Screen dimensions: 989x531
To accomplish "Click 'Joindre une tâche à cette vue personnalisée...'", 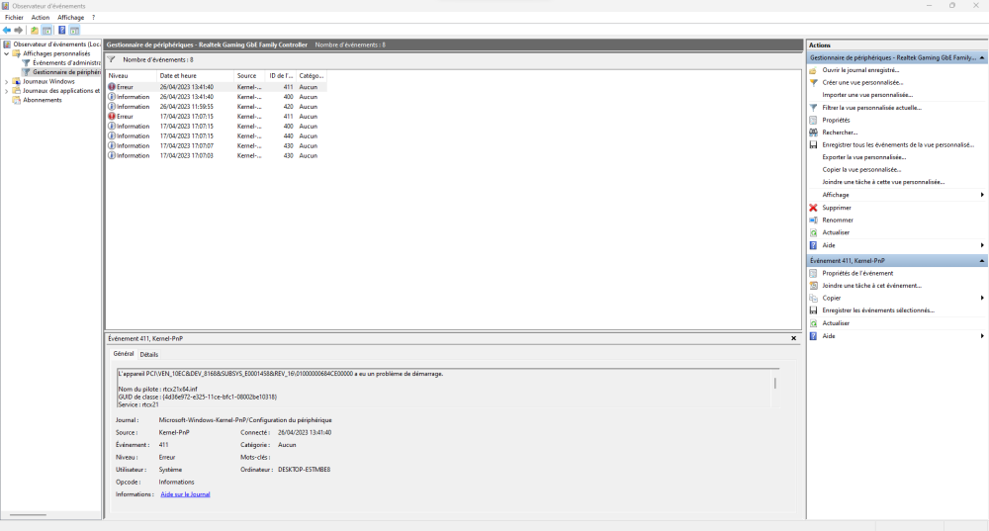I will click(883, 182).
